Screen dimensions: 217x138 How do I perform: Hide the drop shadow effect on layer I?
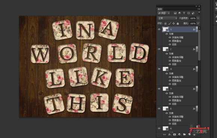(x=170, y=64)
